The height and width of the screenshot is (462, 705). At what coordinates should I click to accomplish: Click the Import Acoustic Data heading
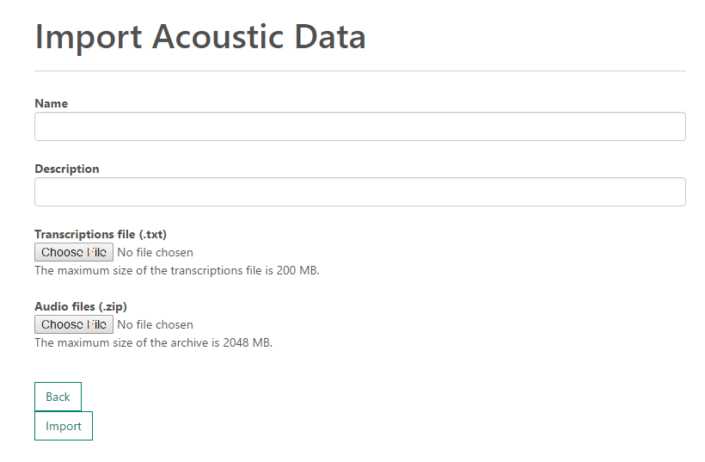pyautogui.click(x=200, y=37)
